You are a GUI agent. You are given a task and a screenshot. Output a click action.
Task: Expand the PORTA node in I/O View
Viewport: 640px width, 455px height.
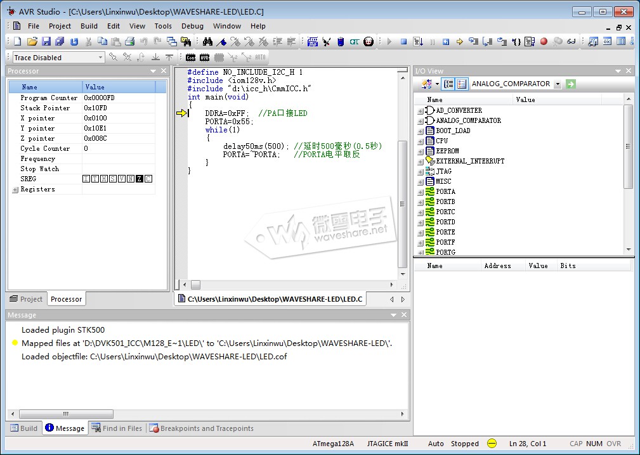(421, 192)
